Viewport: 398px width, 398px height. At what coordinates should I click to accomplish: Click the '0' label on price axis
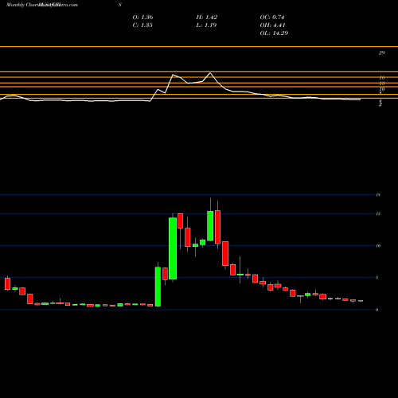point(377,310)
